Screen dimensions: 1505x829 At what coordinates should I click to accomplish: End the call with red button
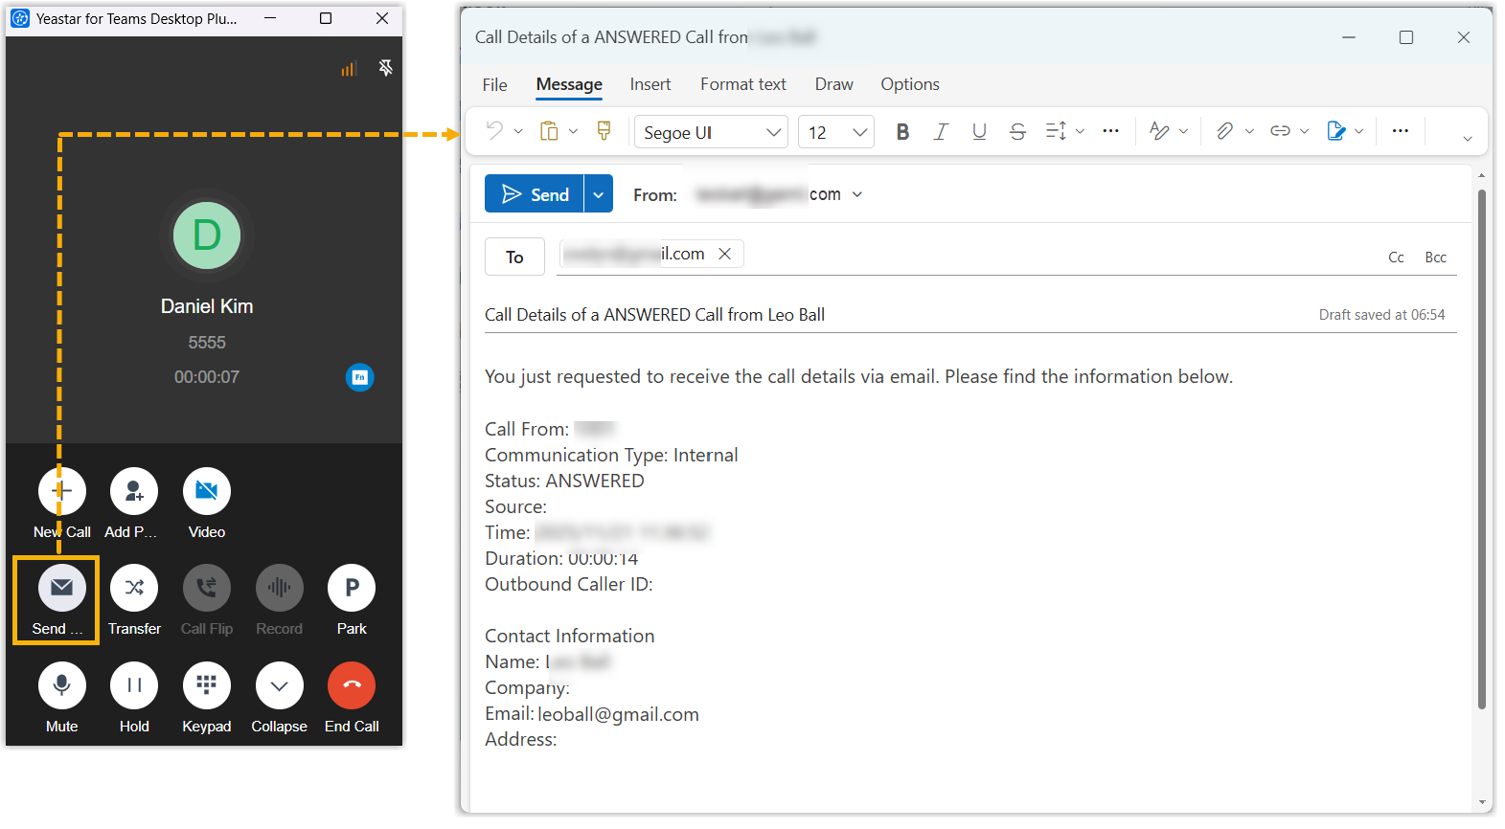tap(352, 685)
